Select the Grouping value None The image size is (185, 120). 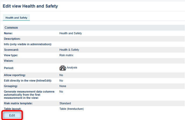click(x=63, y=86)
